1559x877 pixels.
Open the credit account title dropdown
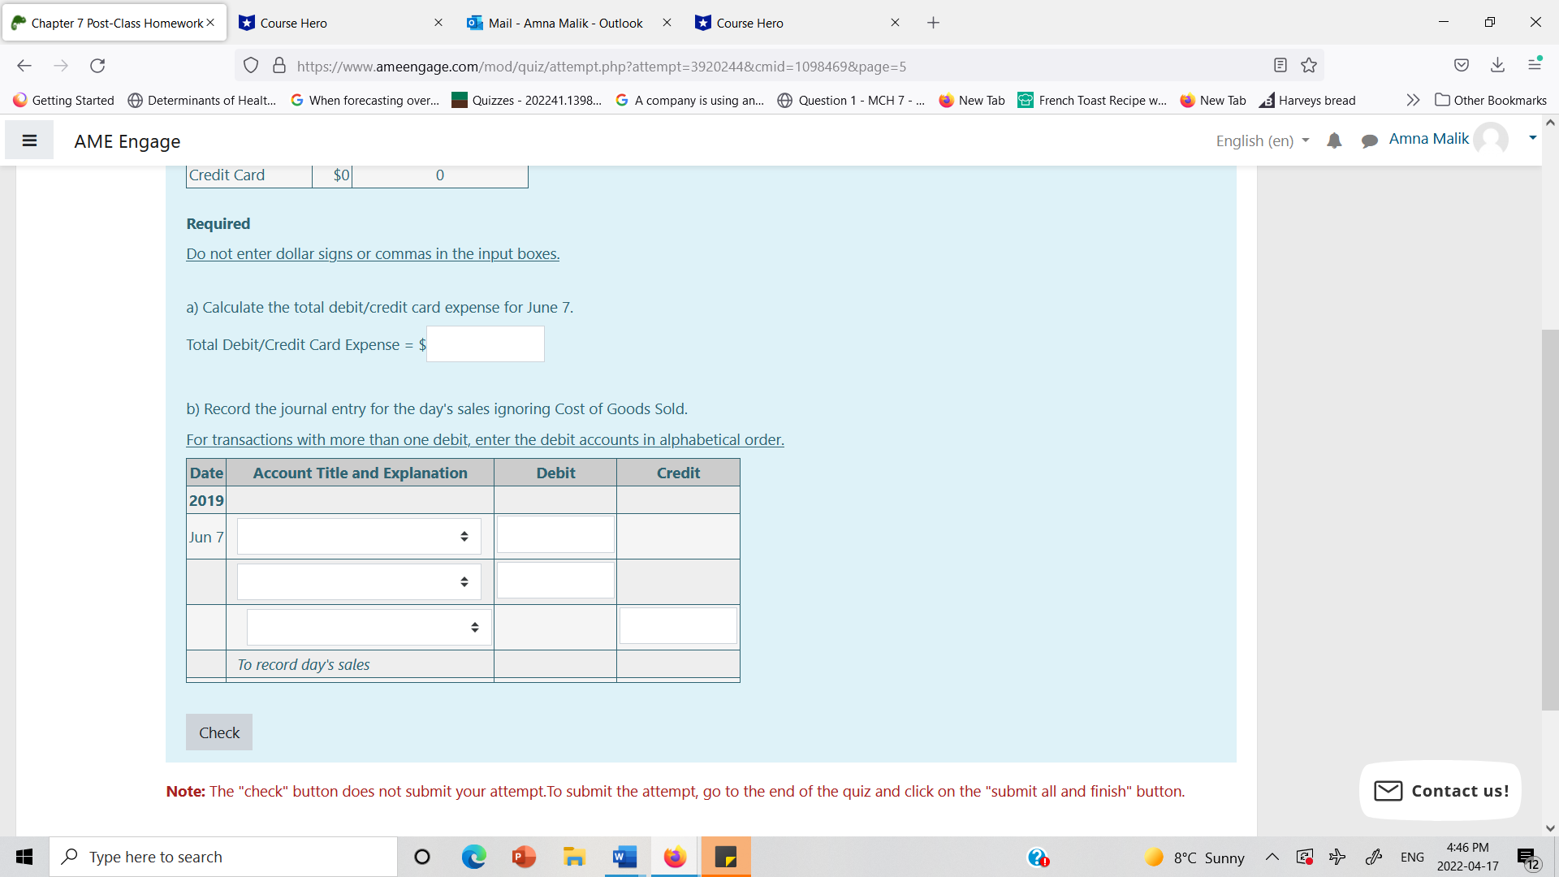tap(369, 628)
